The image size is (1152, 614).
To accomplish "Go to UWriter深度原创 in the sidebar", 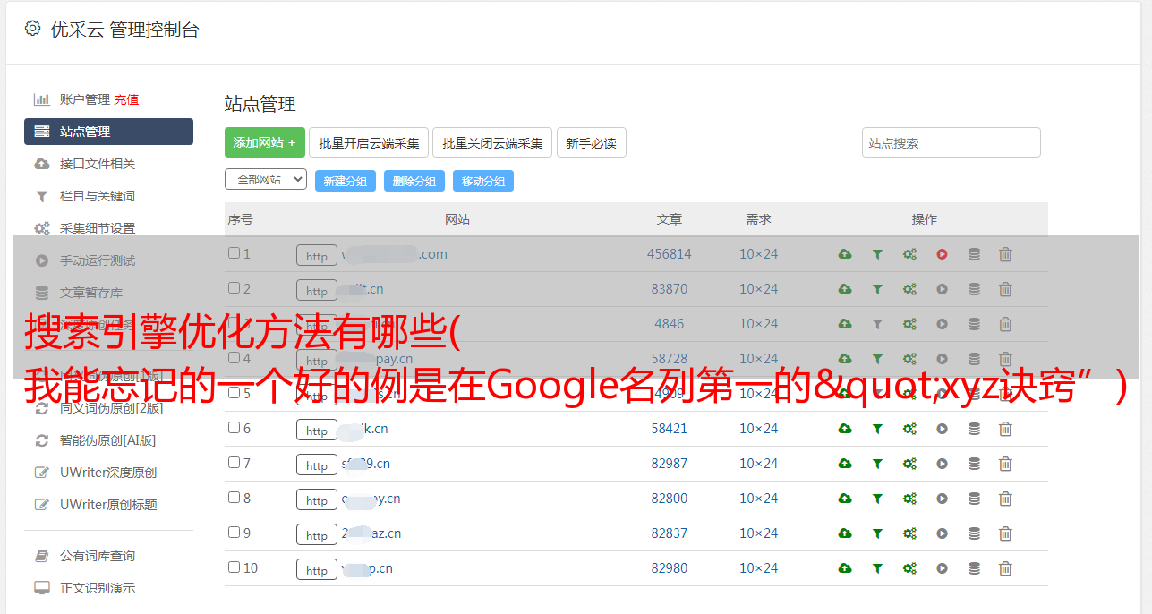I will point(108,473).
